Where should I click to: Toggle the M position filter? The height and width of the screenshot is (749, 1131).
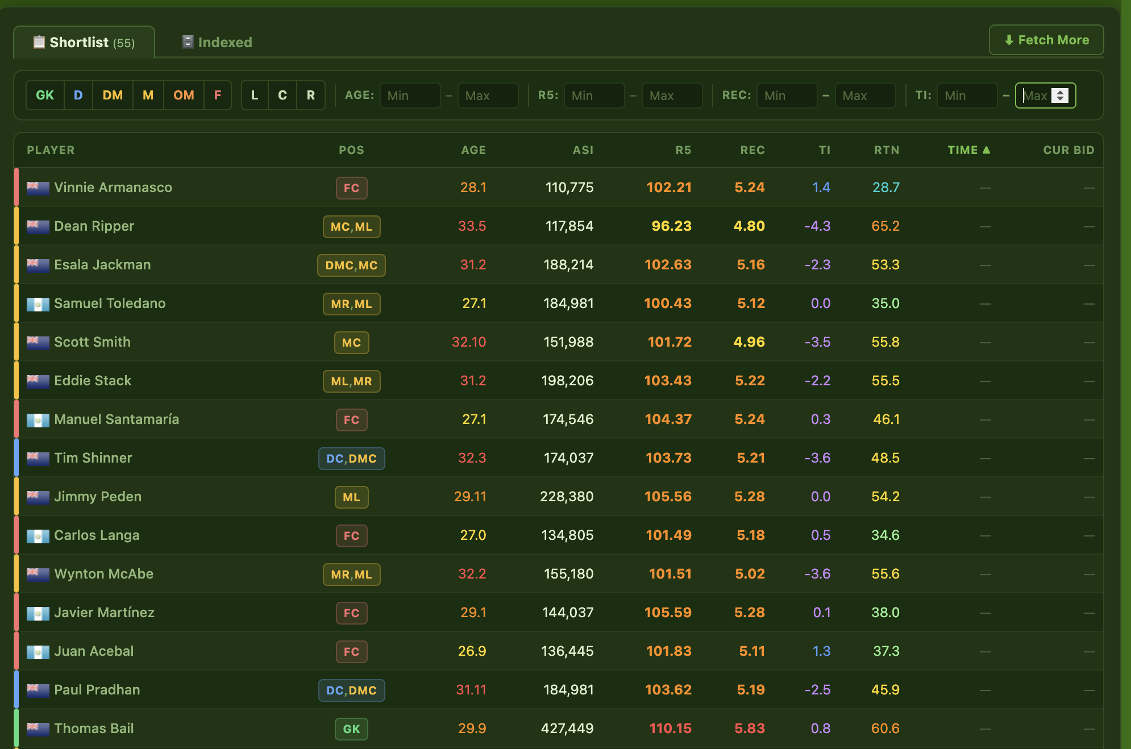(x=148, y=95)
